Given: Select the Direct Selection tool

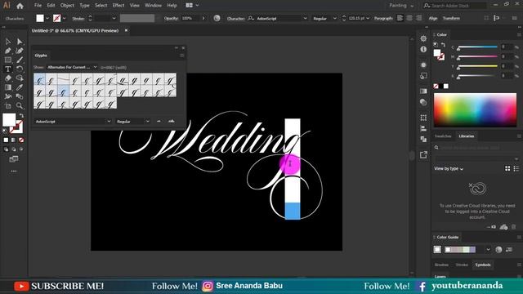Looking at the screenshot, I should click(20, 42).
